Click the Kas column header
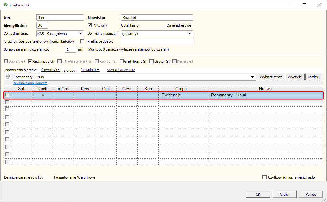The image size is (327, 202). click(148, 89)
